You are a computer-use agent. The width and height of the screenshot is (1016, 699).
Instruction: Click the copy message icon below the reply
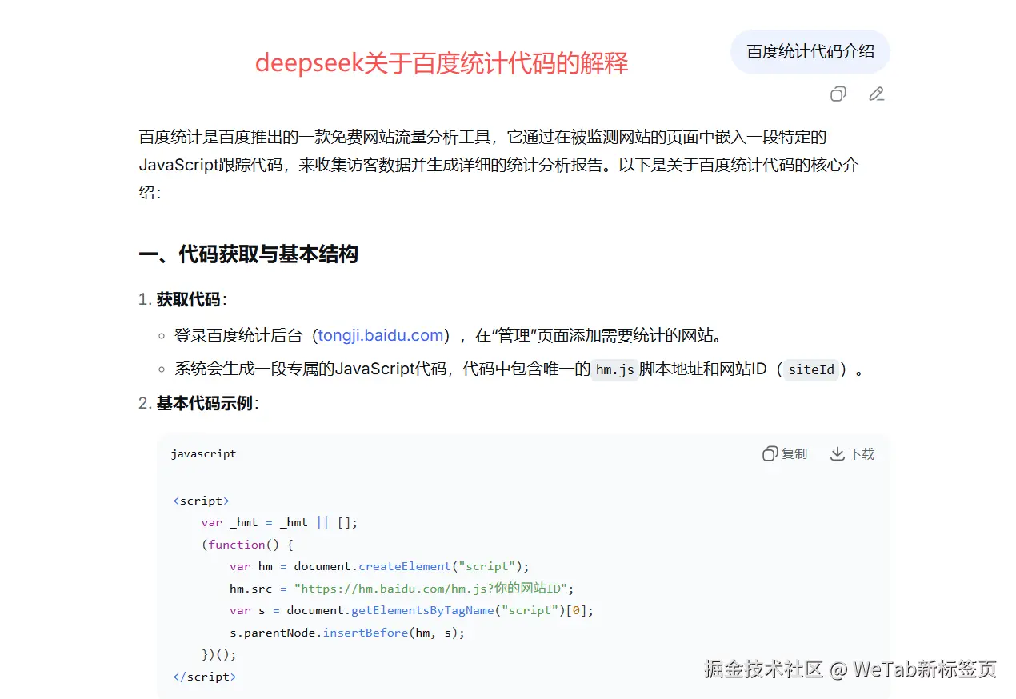pyautogui.click(x=838, y=94)
